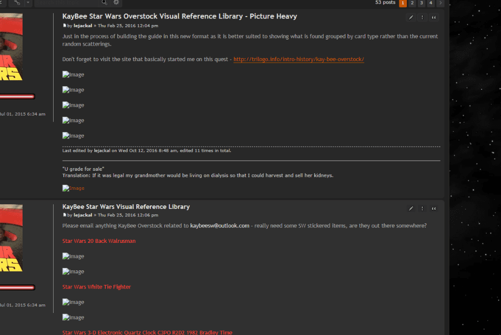This screenshot has height=335, width=501.
Task: Edit the Overstock Visual Reference Library post
Action: pos(411,17)
